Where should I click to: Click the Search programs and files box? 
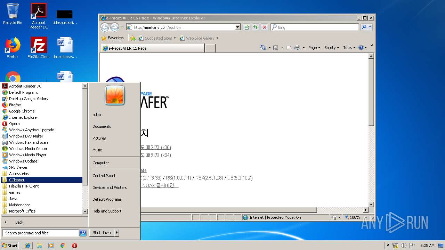tap(41, 233)
